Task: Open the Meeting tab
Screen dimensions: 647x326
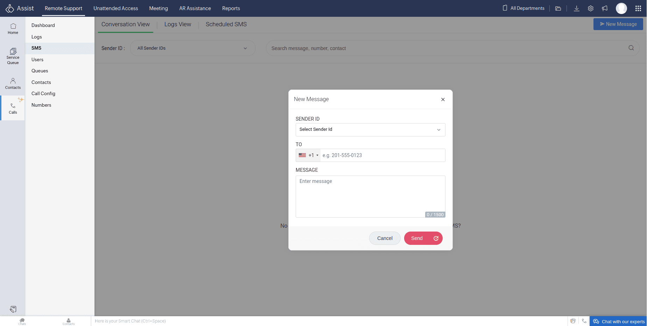Action: tap(159, 8)
